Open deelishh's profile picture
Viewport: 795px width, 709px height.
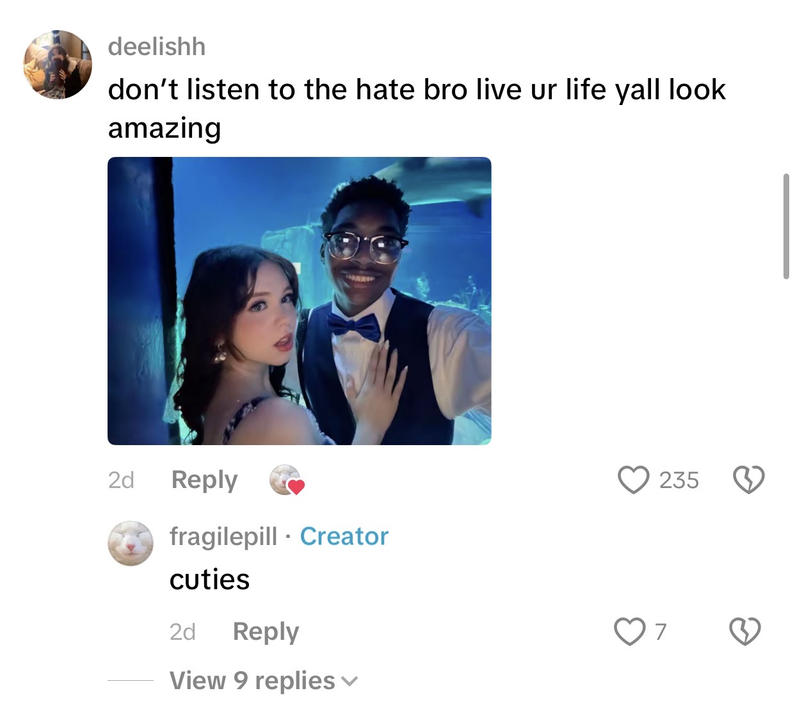(58, 65)
